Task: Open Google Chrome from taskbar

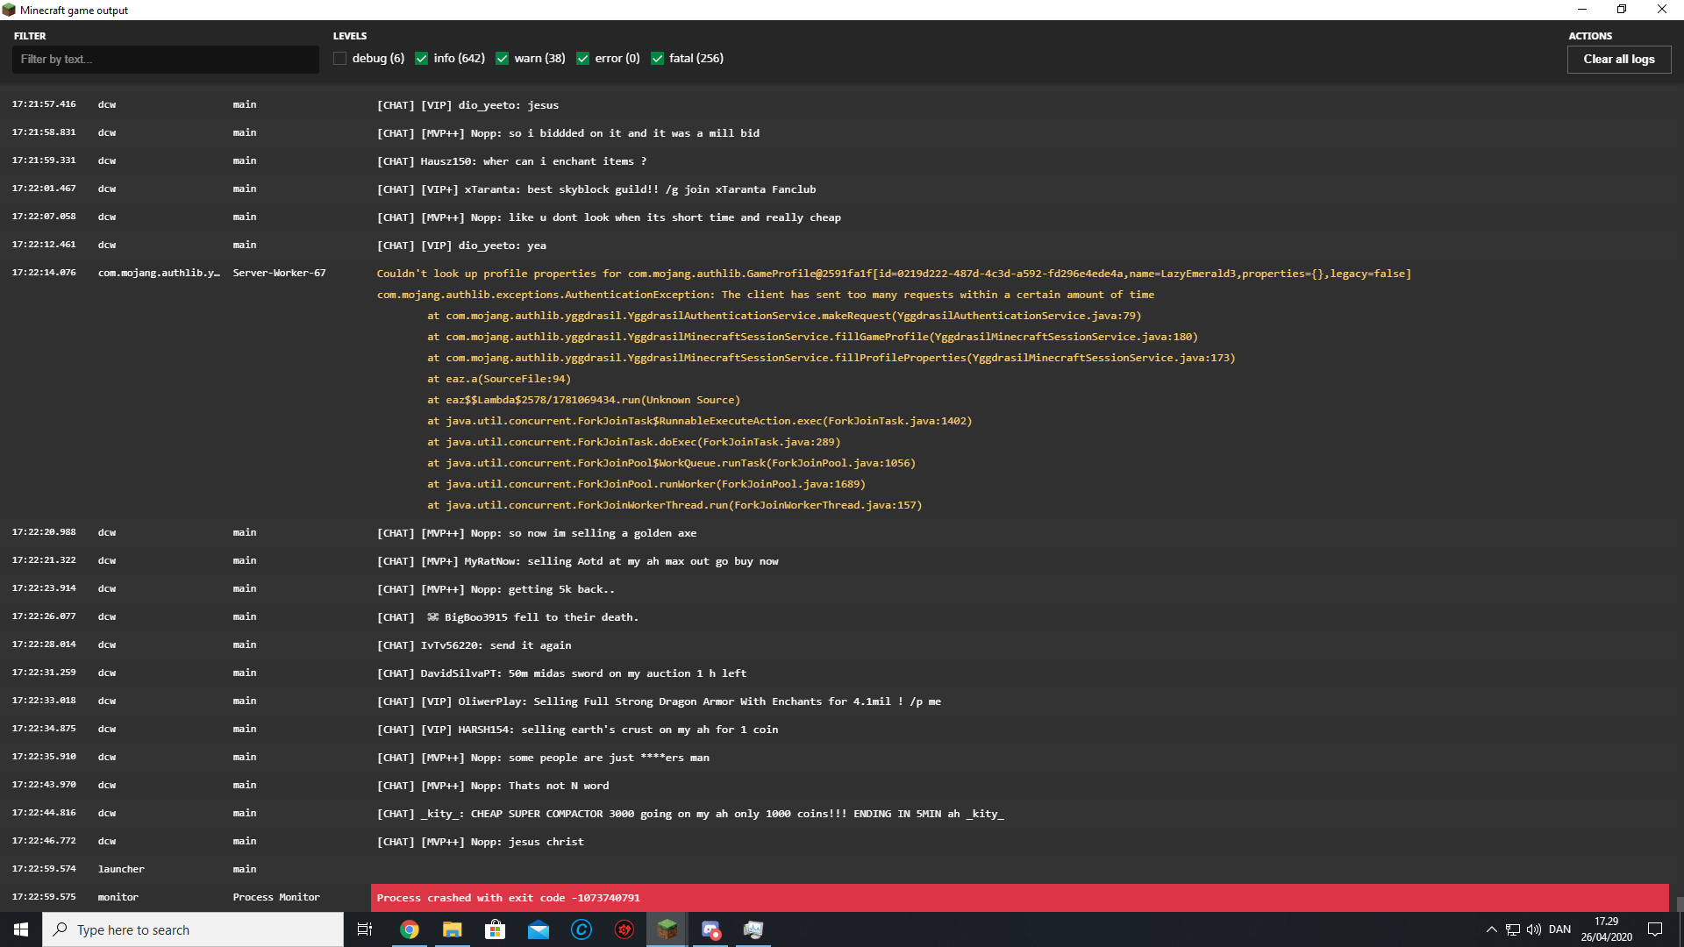Action: [x=410, y=929]
